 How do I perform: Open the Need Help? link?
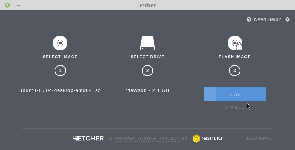point(267,19)
